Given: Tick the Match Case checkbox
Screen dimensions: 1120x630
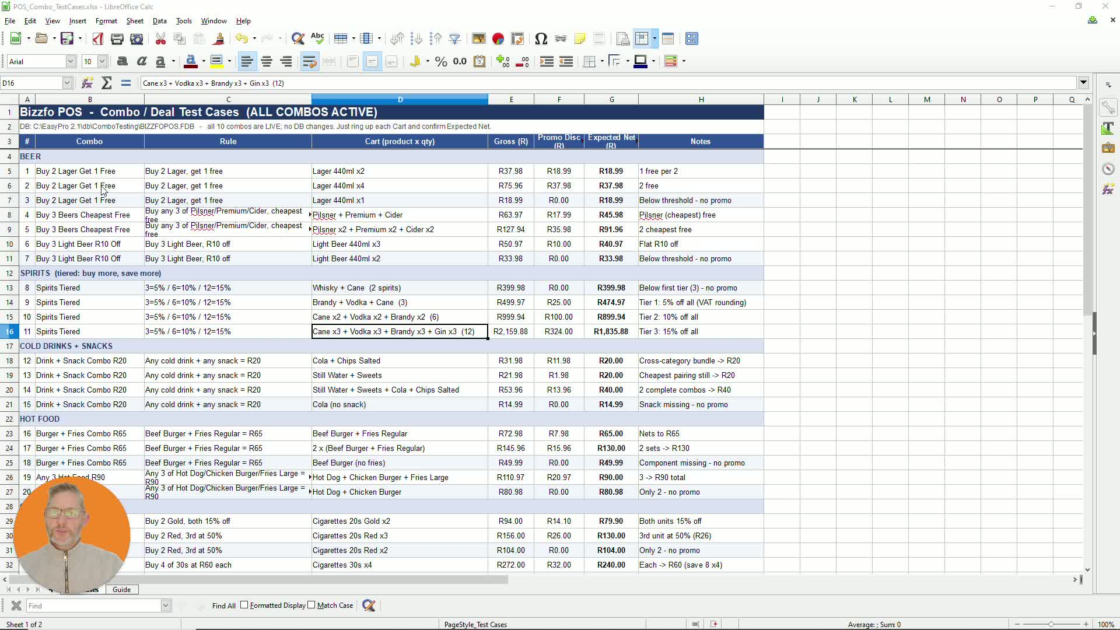Looking at the screenshot, I should tap(311, 605).
